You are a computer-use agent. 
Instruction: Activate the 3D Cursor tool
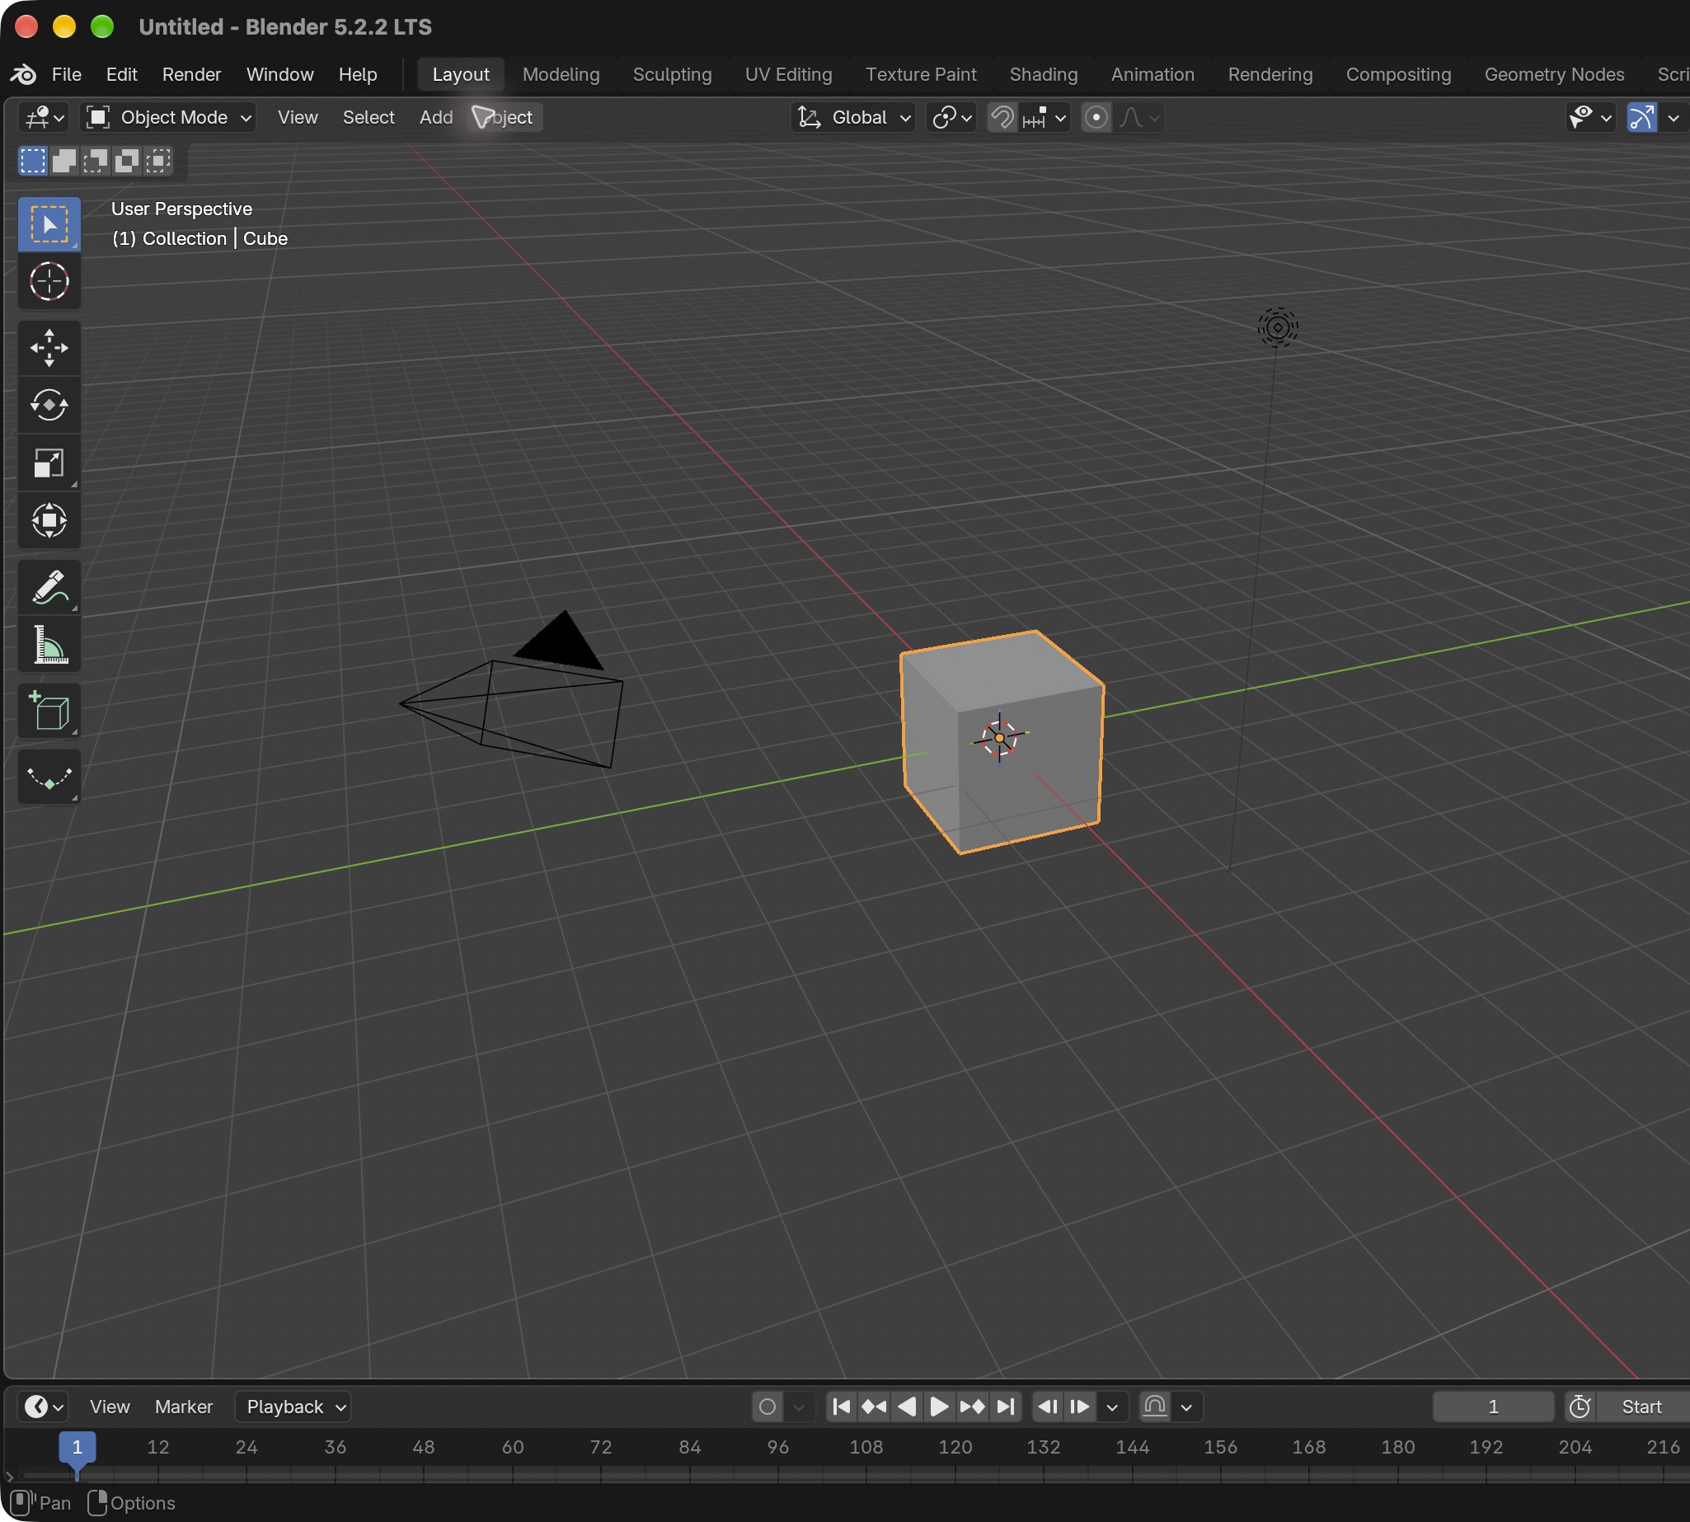(49, 282)
